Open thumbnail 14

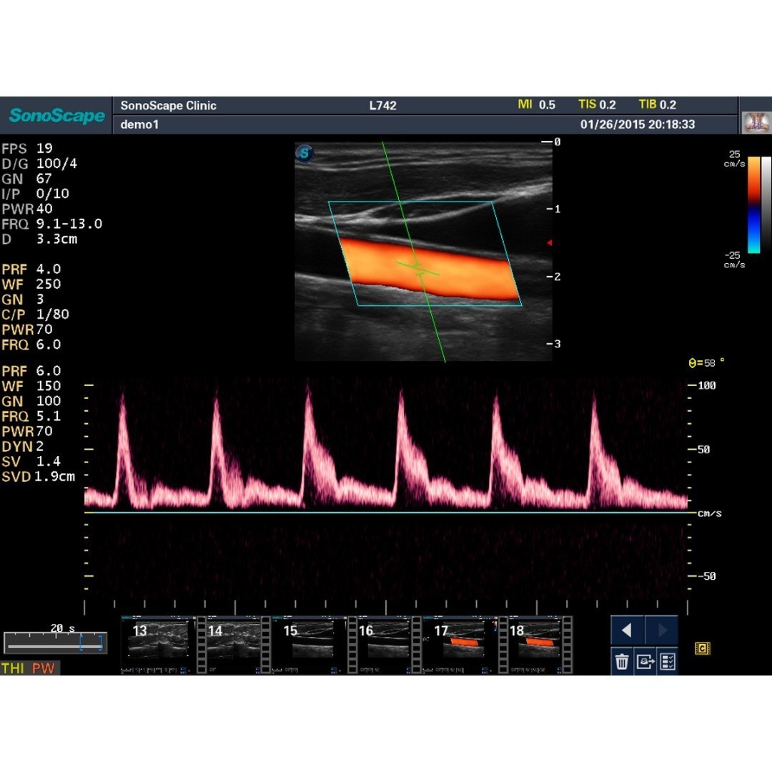(x=233, y=644)
